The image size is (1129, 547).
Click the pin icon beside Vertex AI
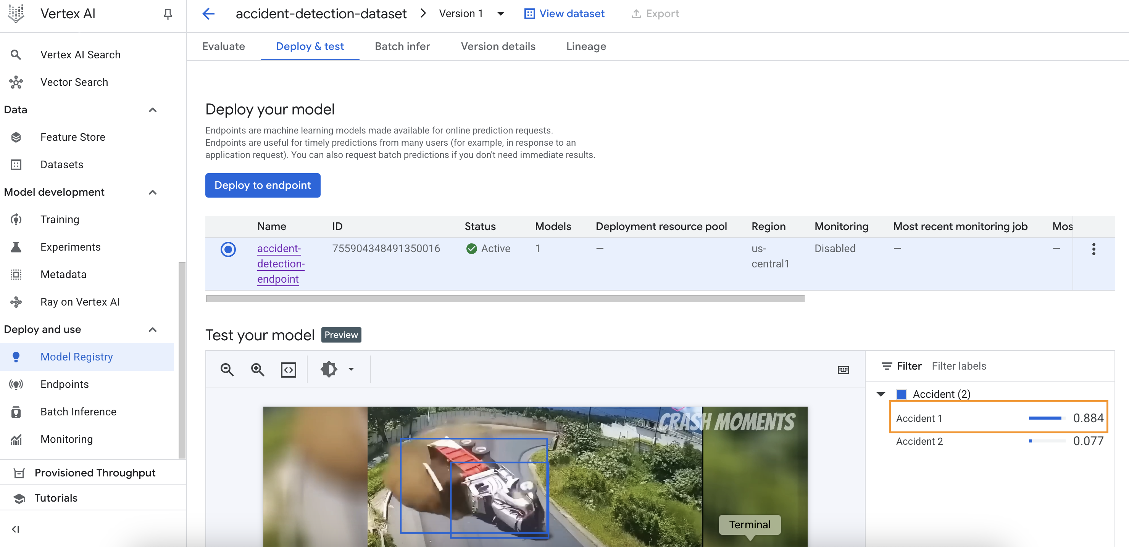[168, 14]
